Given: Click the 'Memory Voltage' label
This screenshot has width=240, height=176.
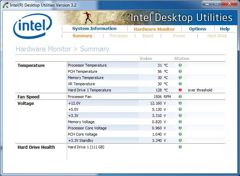Looking at the screenshot, I should (81, 122).
